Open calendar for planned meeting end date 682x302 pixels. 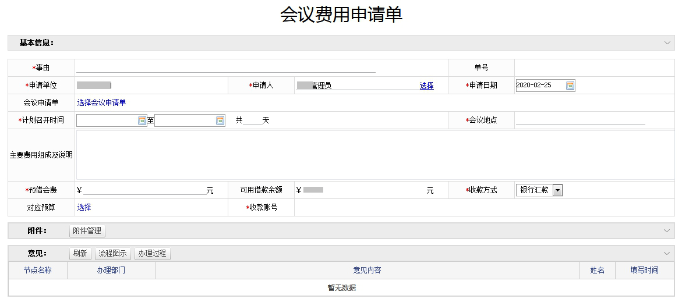[x=220, y=120]
